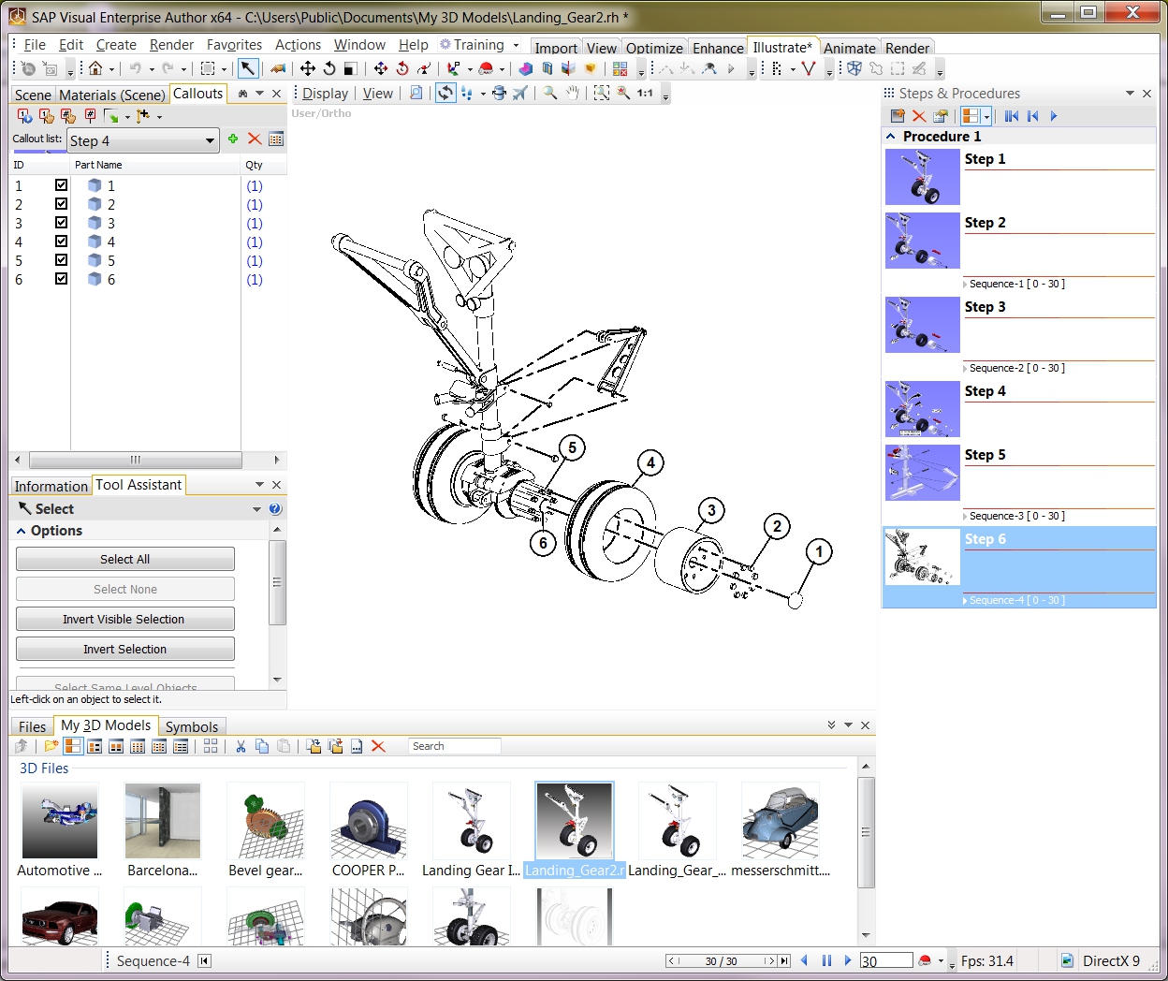
Task: Open the viewport Display menu
Action: (325, 93)
